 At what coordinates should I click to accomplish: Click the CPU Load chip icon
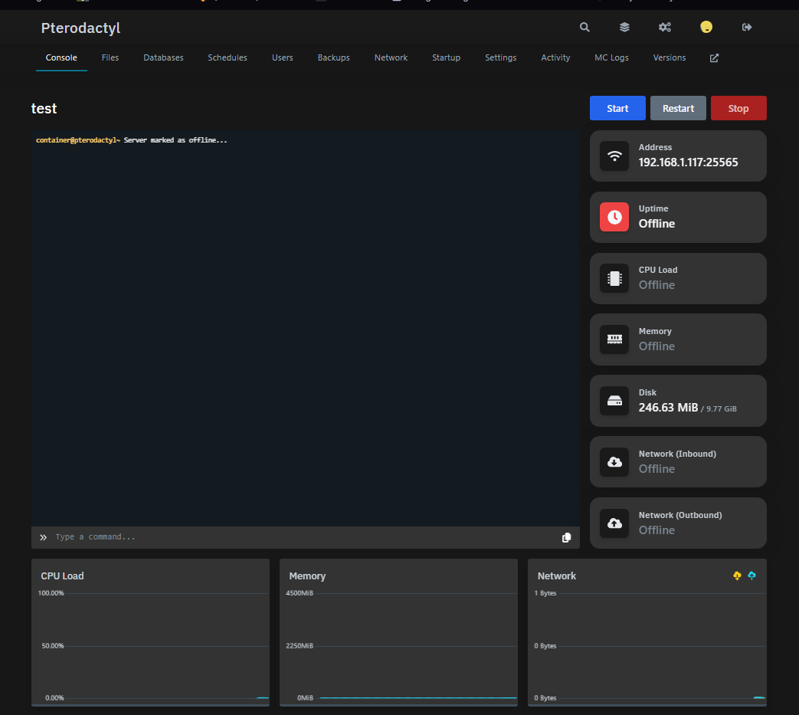click(x=614, y=278)
